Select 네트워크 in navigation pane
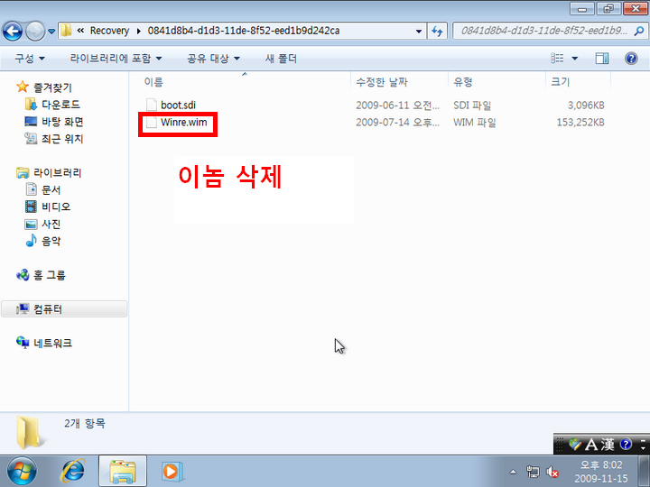Screen dimensions: 650x487 tap(52, 344)
